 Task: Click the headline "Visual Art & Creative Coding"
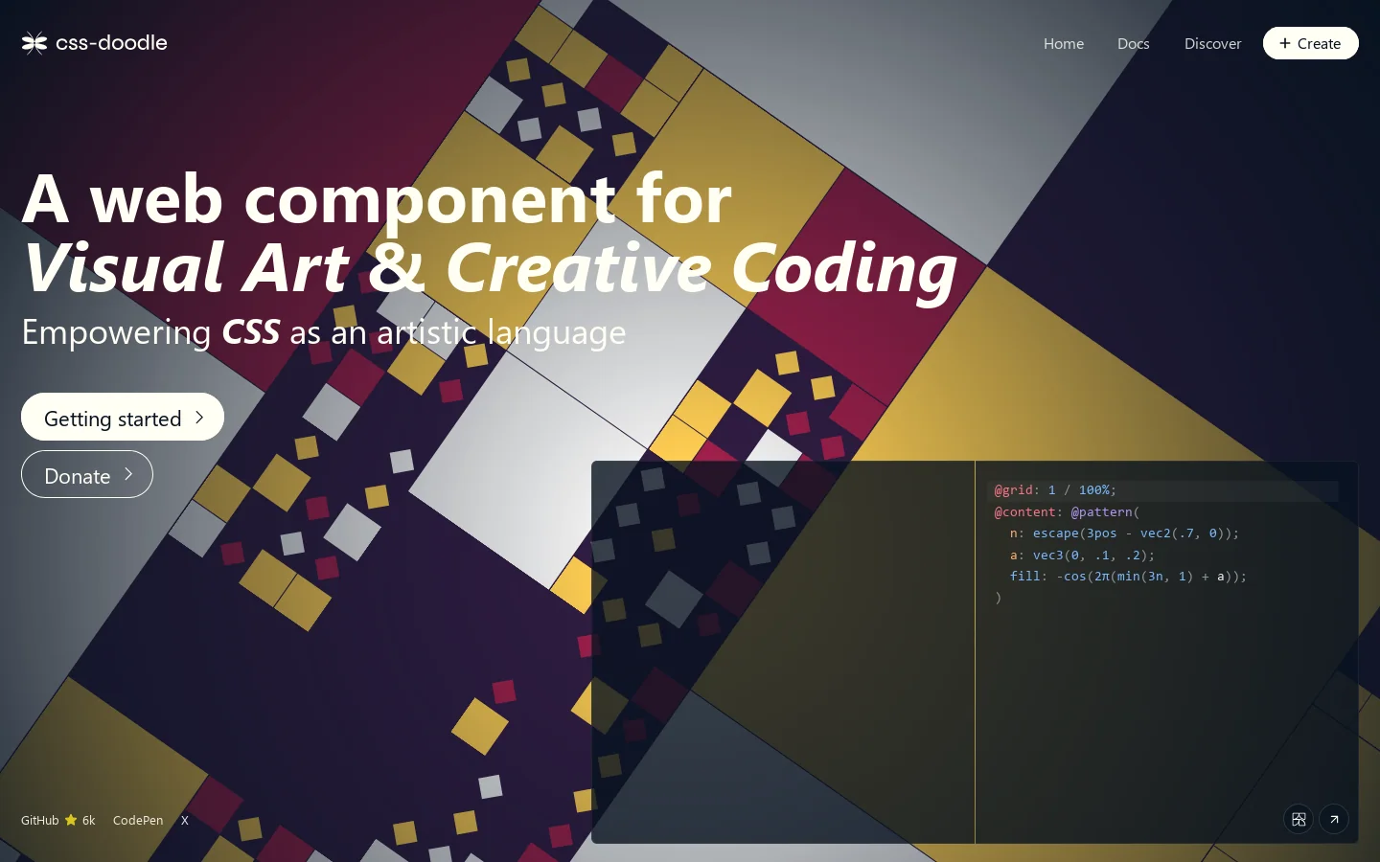tap(490, 268)
